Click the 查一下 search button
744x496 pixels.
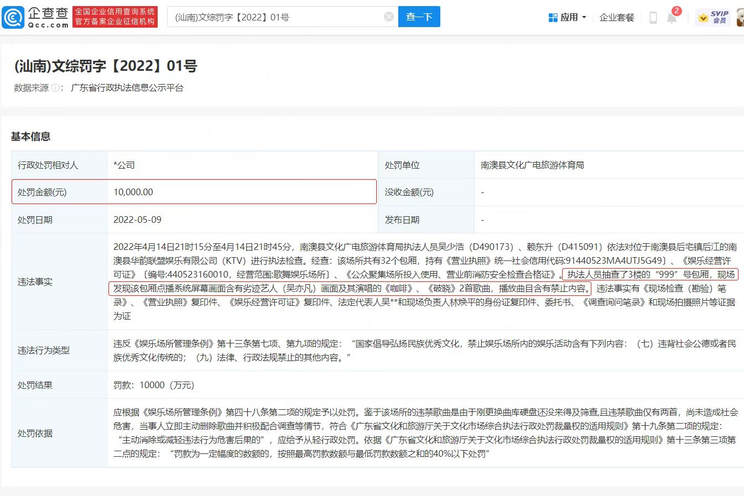point(419,17)
